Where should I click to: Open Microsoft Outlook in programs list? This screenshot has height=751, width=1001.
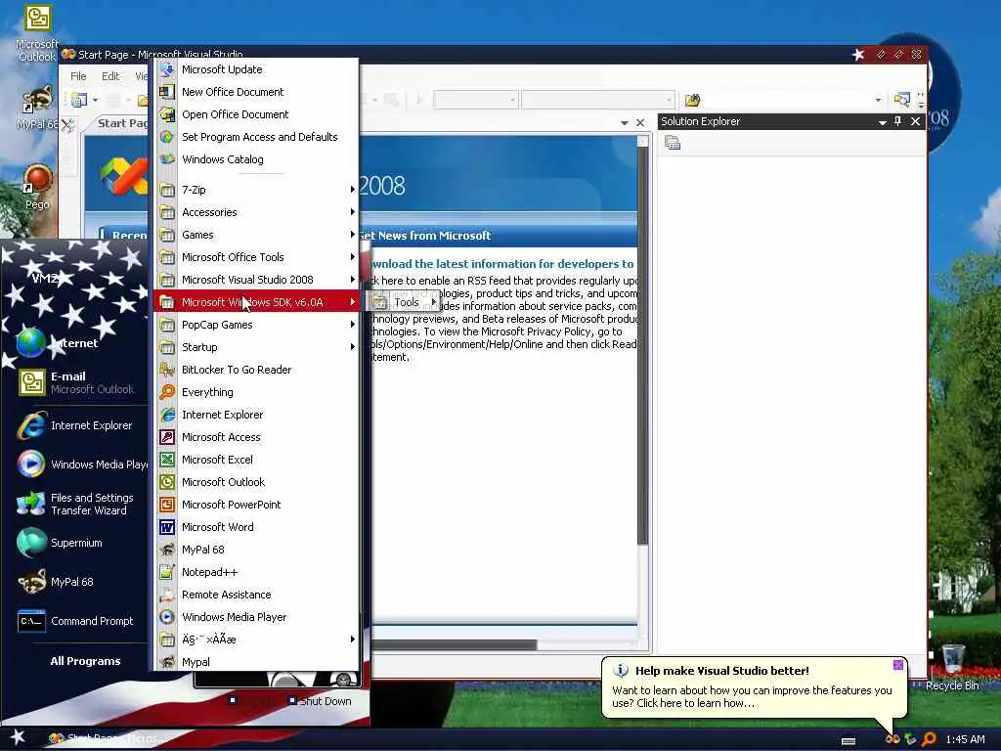pyautogui.click(x=256, y=481)
